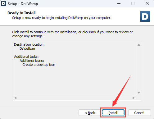Click the grayed-out maximize button
The image size is (154, 119).
tap(133, 3)
